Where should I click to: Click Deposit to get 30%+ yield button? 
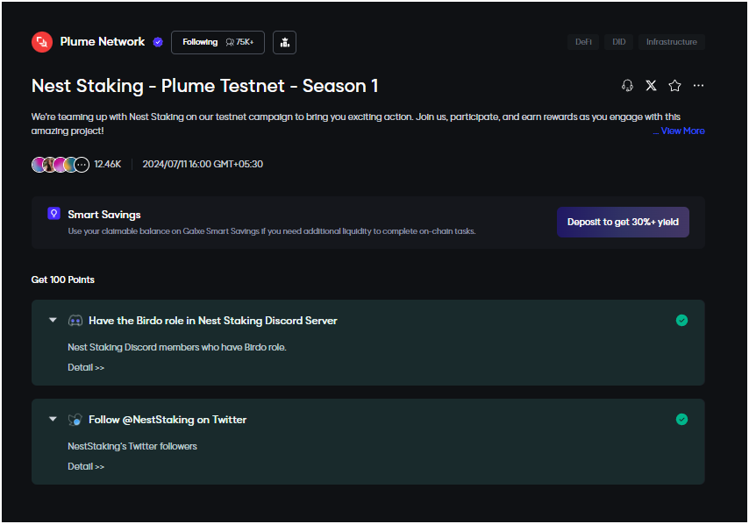tap(623, 222)
